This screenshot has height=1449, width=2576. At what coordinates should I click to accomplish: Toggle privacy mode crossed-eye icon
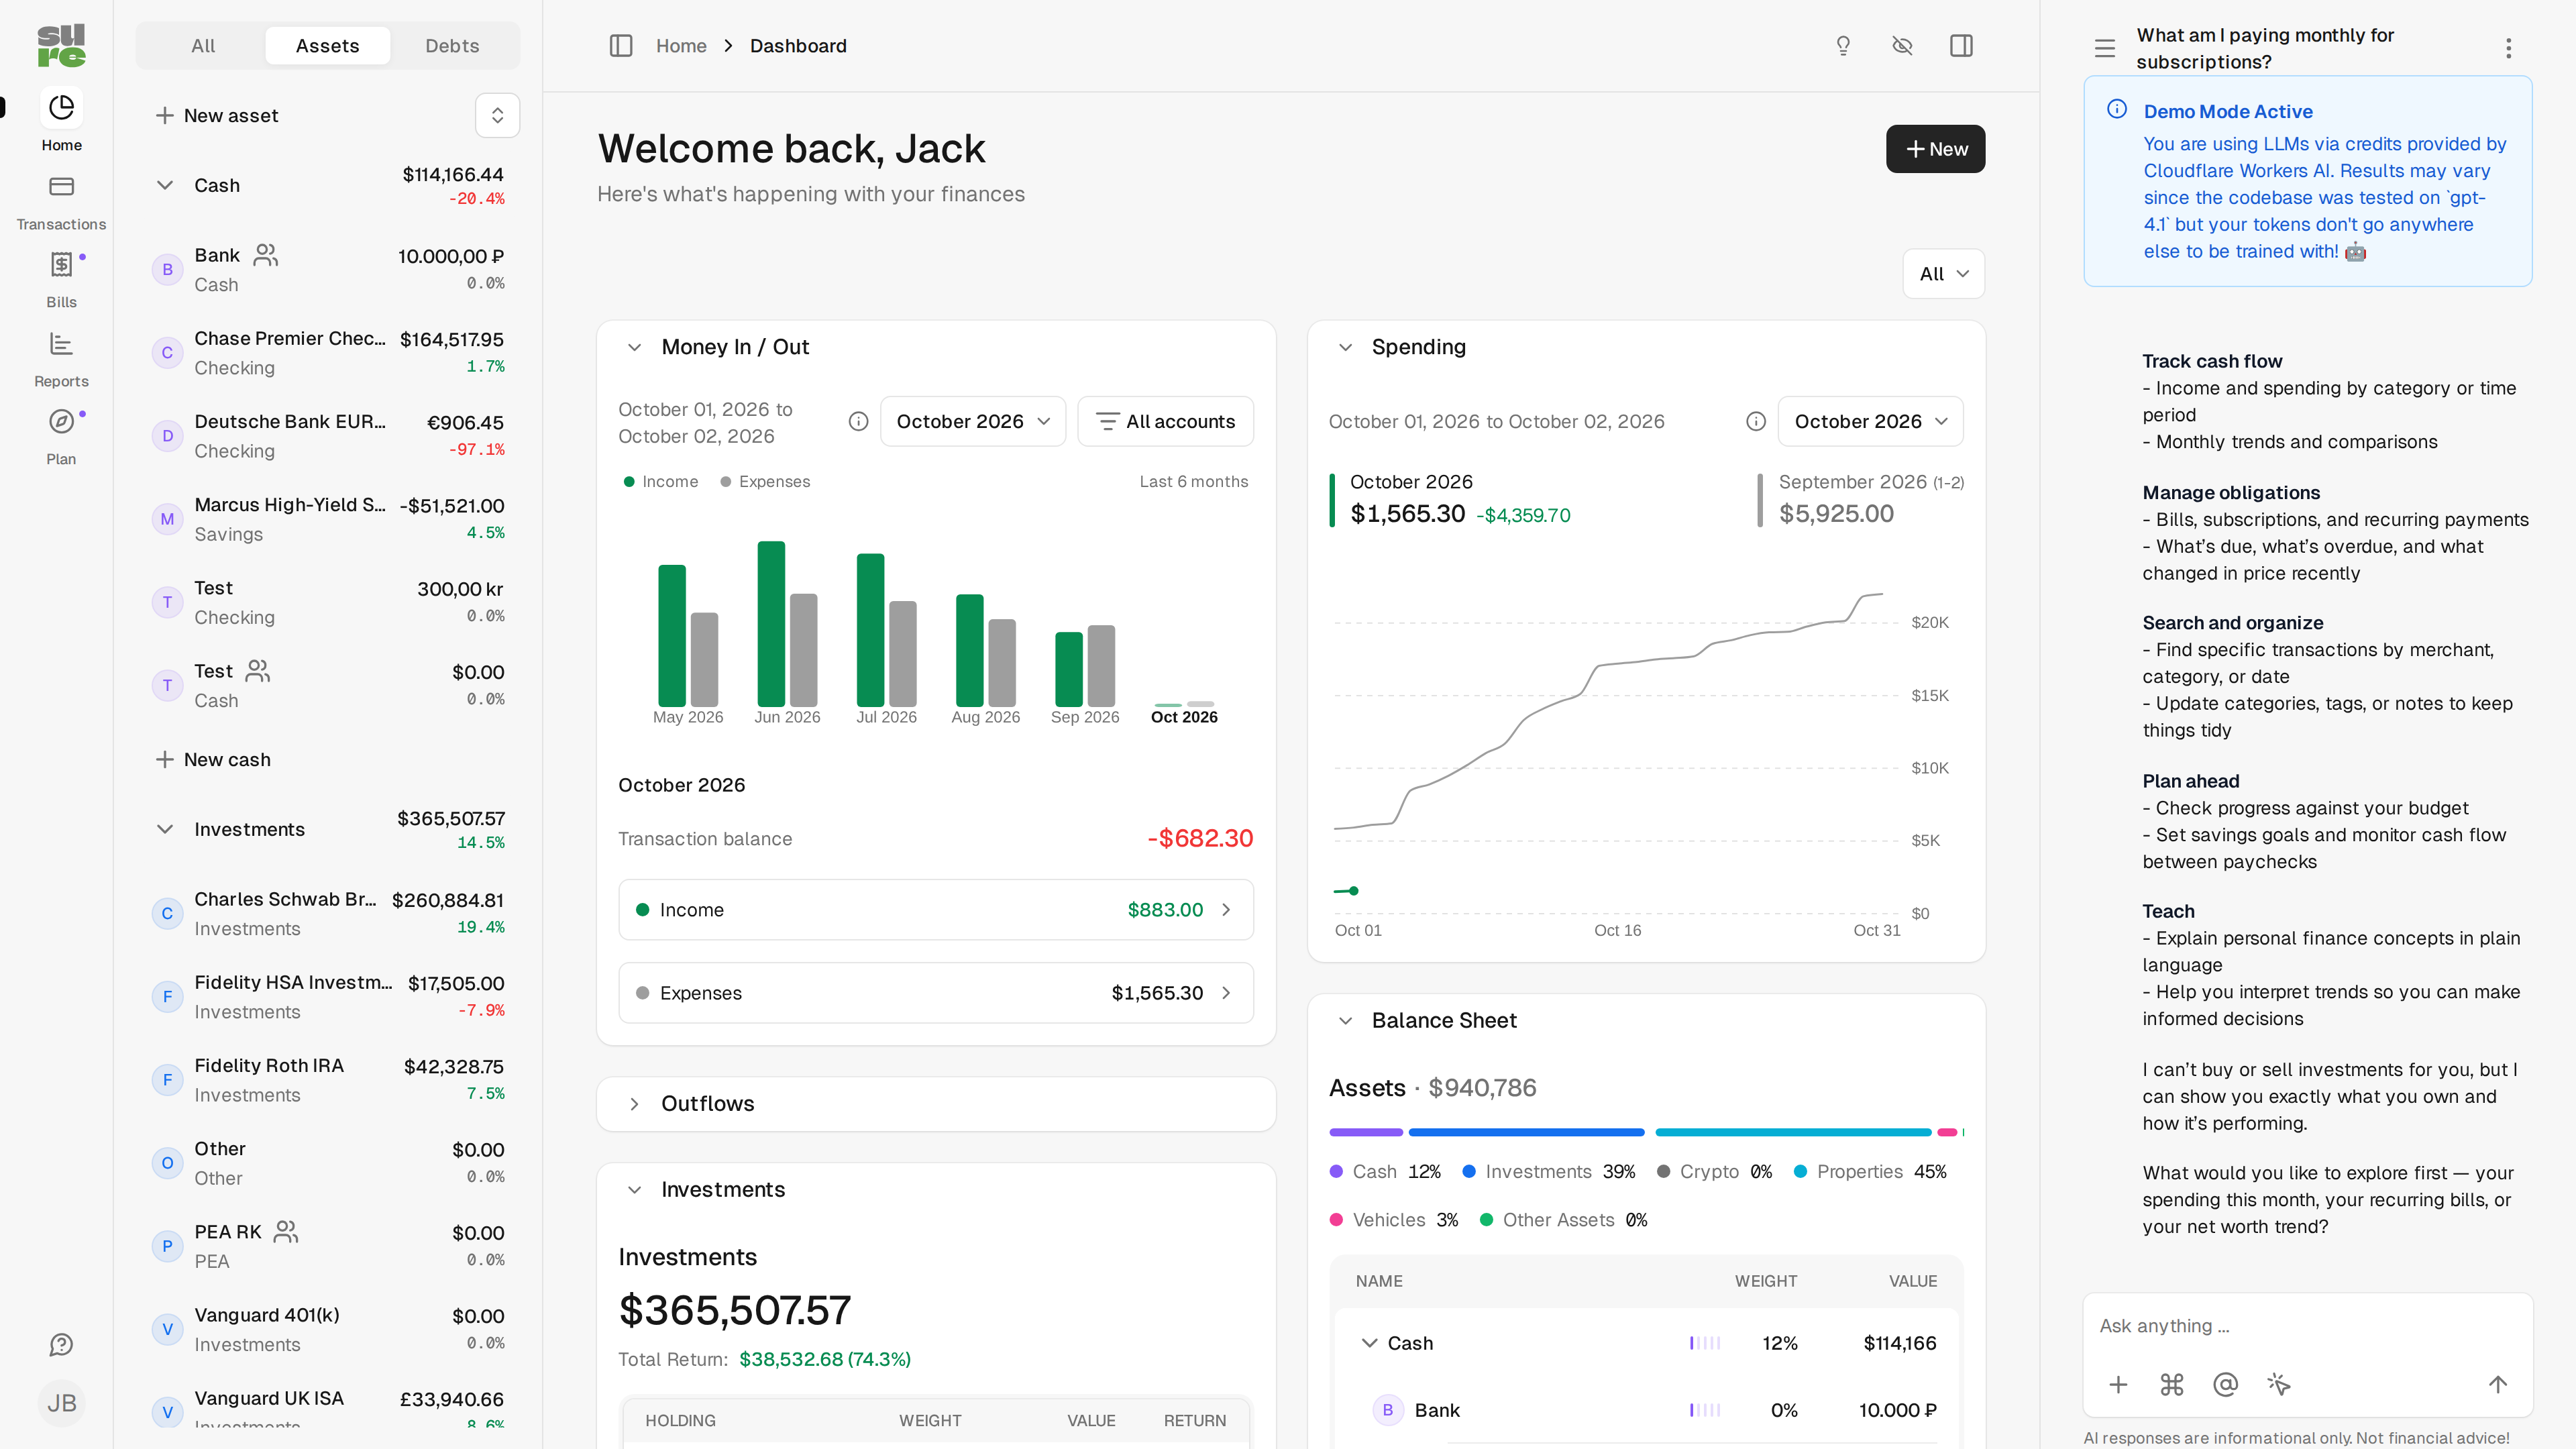click(x=1902, y=46)
